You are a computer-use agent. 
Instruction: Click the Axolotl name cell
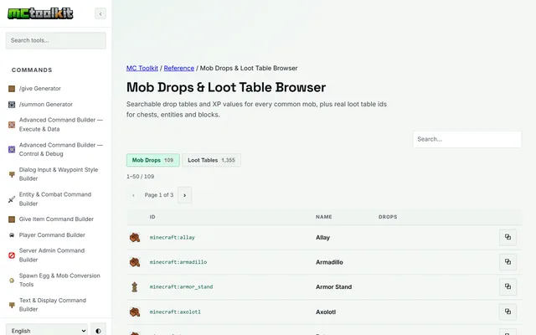pyautogui.click(x=326, y=312)
